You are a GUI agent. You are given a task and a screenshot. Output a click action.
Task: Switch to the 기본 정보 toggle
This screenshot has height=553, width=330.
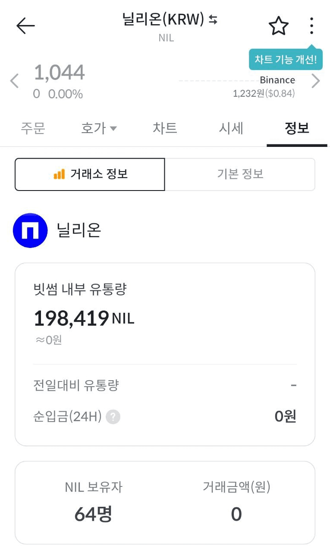point(240,174)
